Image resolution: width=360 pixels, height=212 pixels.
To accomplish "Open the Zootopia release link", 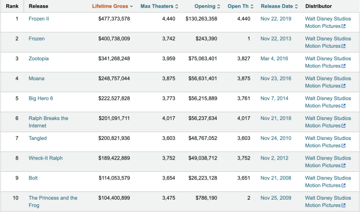I will pyautogui.click(x=39, y=59).
